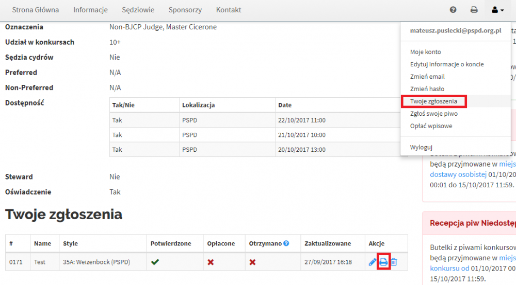This screenshot has height=285, width=516.
Task: Choose Zgłoś swoje piwo menu item
Action: tap(433, 114)
